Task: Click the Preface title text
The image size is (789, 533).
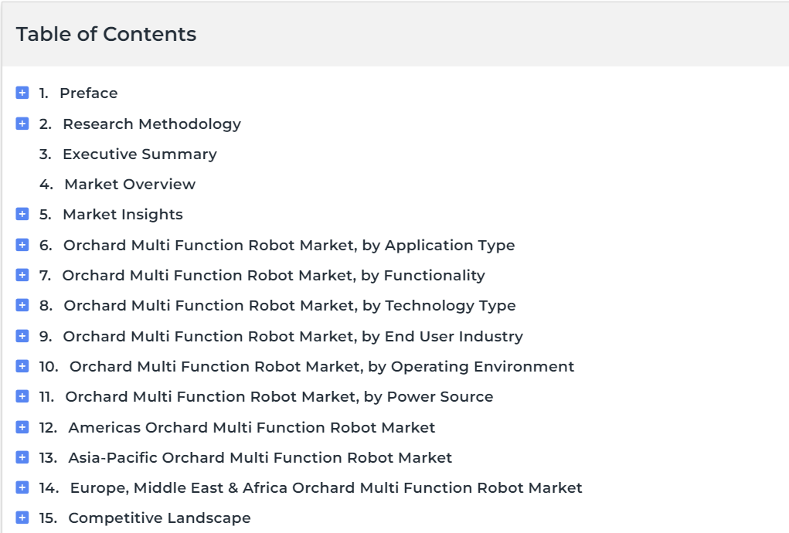Action: click(x=89, y=93)
